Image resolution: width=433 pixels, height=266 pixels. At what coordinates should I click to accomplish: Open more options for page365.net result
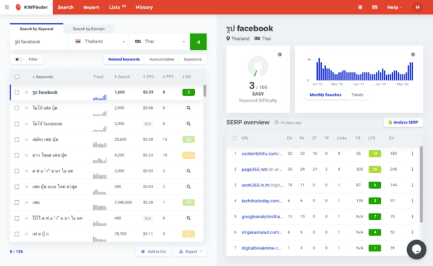click(412, 170)
